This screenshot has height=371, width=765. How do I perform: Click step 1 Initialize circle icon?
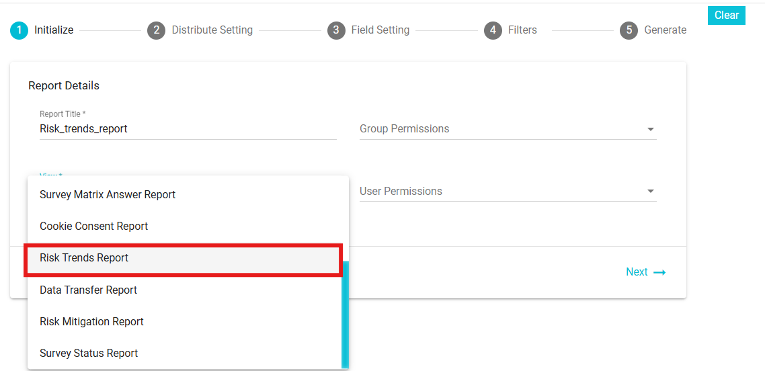[19, 30]
